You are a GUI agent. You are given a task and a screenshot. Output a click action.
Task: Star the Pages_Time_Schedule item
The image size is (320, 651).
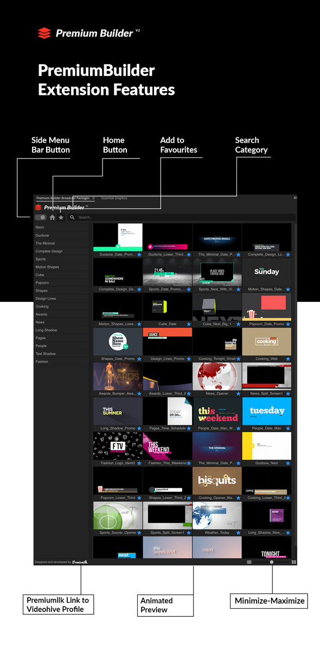tap(189, 428)
